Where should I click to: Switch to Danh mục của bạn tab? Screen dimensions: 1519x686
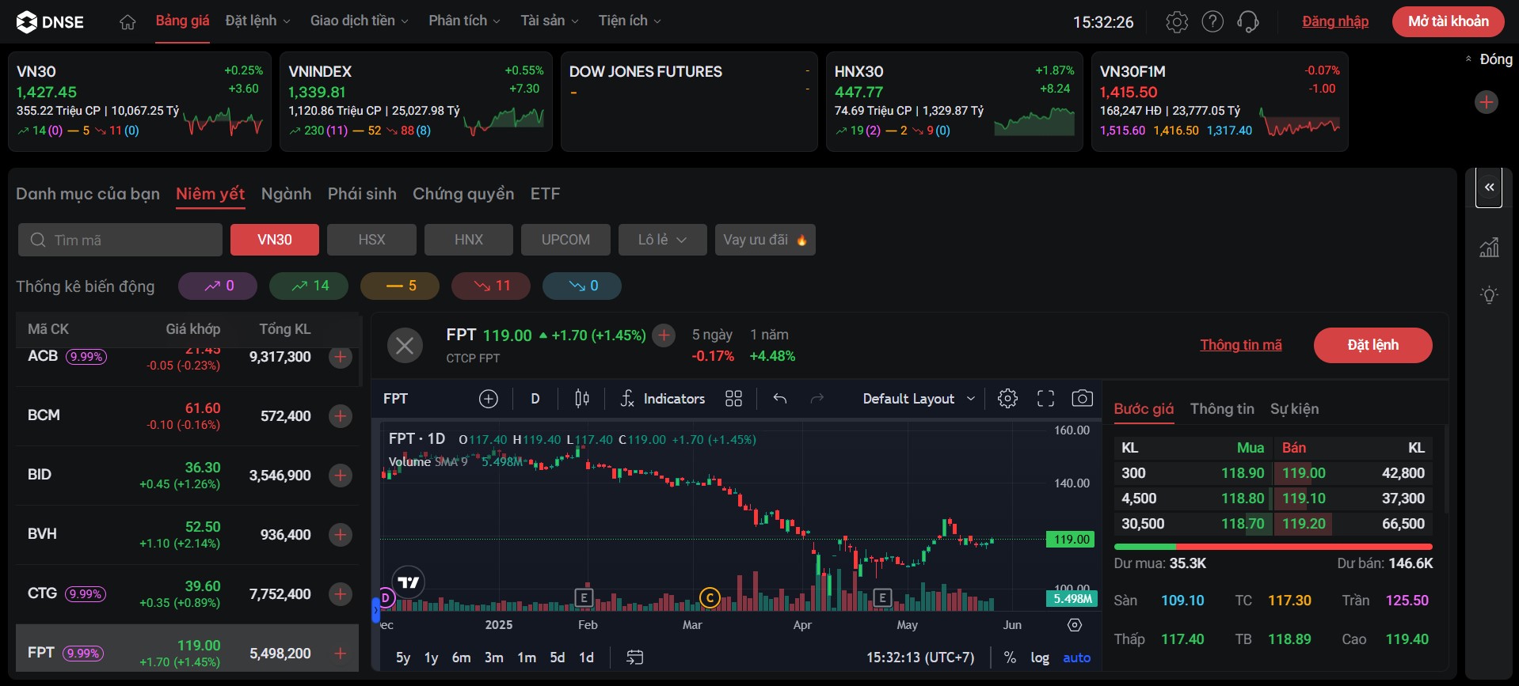click(x=88, y=194)
